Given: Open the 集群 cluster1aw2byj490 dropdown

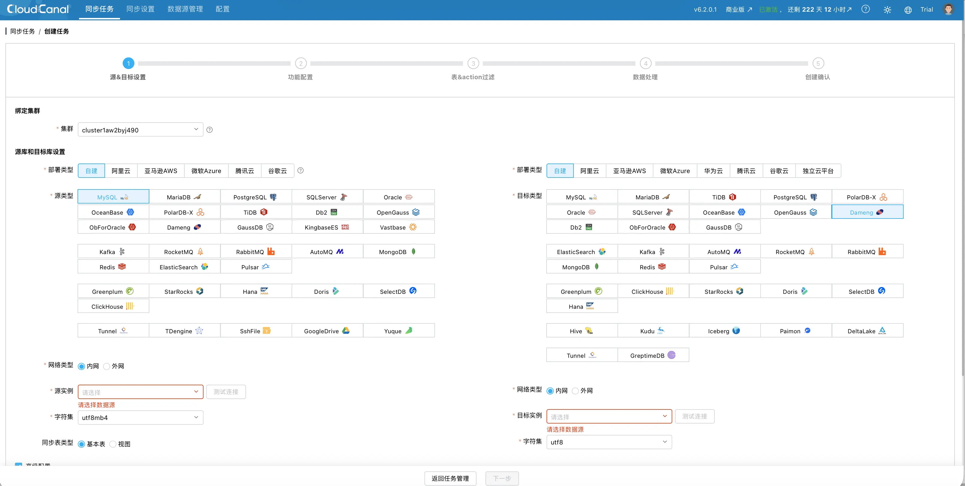Looking at the screenshot, I should 140,129.
